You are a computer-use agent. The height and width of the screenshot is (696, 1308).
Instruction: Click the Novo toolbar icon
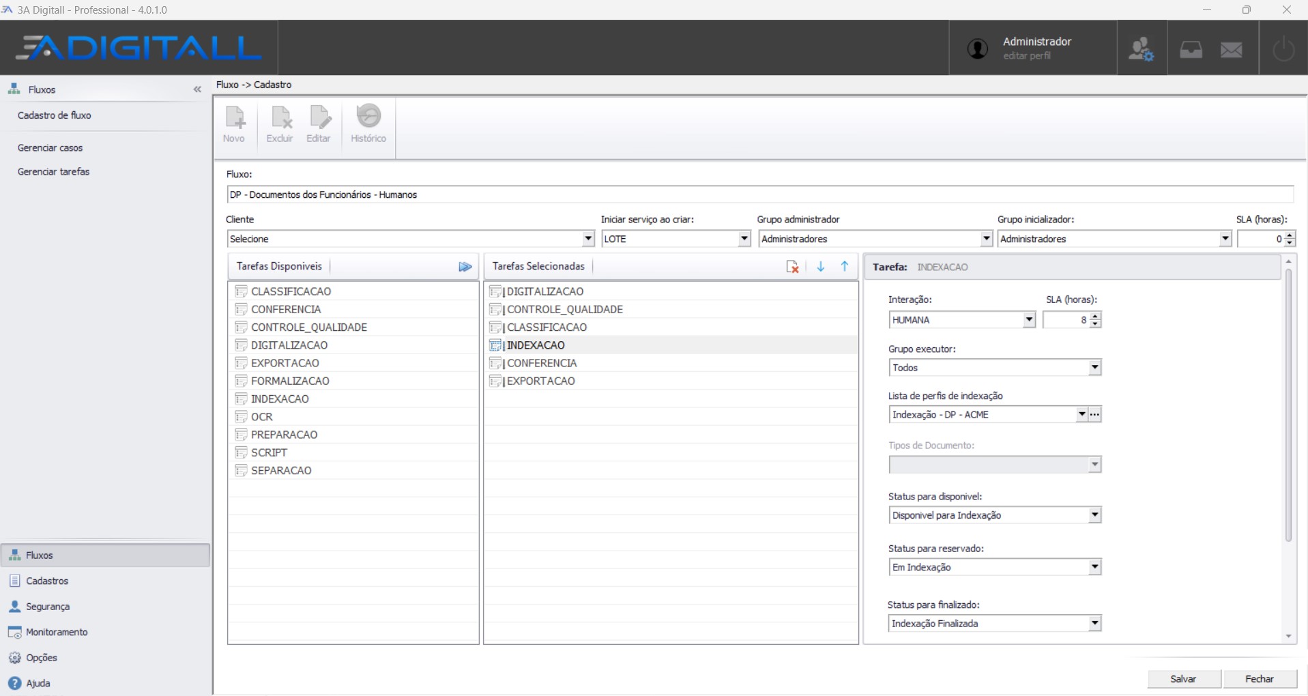[x=235, y=117]
